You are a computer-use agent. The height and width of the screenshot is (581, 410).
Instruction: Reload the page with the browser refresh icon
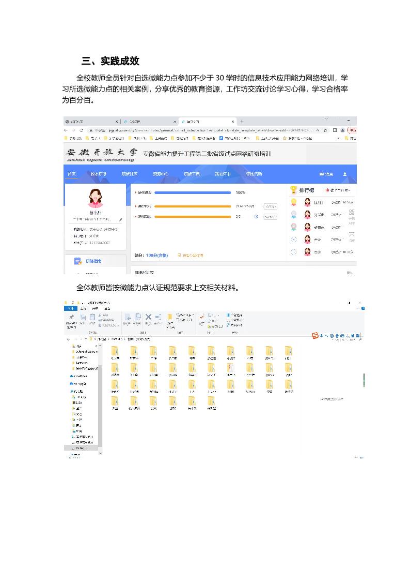pyautogui.click(x=81, y=130)
